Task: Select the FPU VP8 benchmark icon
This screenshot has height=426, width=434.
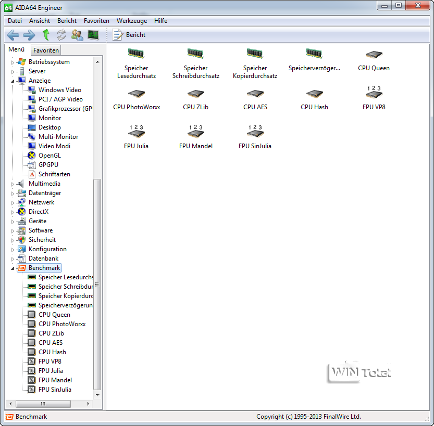Action: coord(374,98)
